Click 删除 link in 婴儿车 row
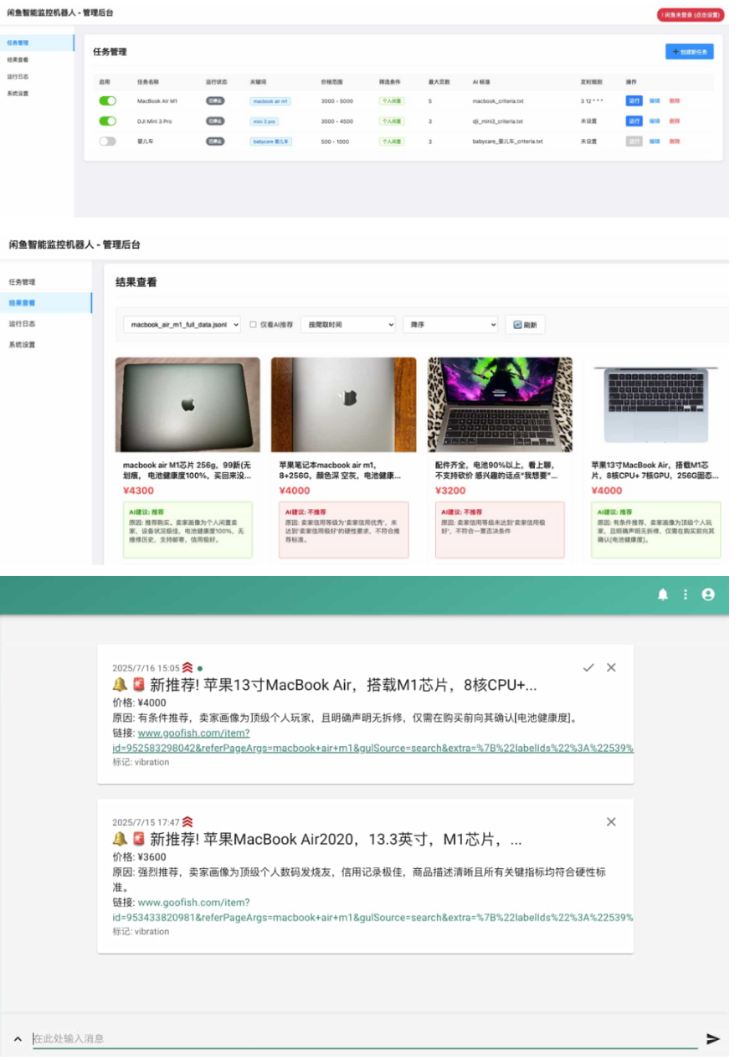 point(675,142)
